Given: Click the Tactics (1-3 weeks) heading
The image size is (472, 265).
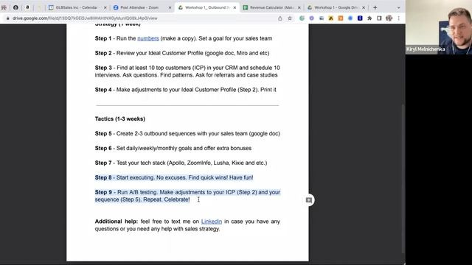Looking at the screenshot, I should 119,119.
